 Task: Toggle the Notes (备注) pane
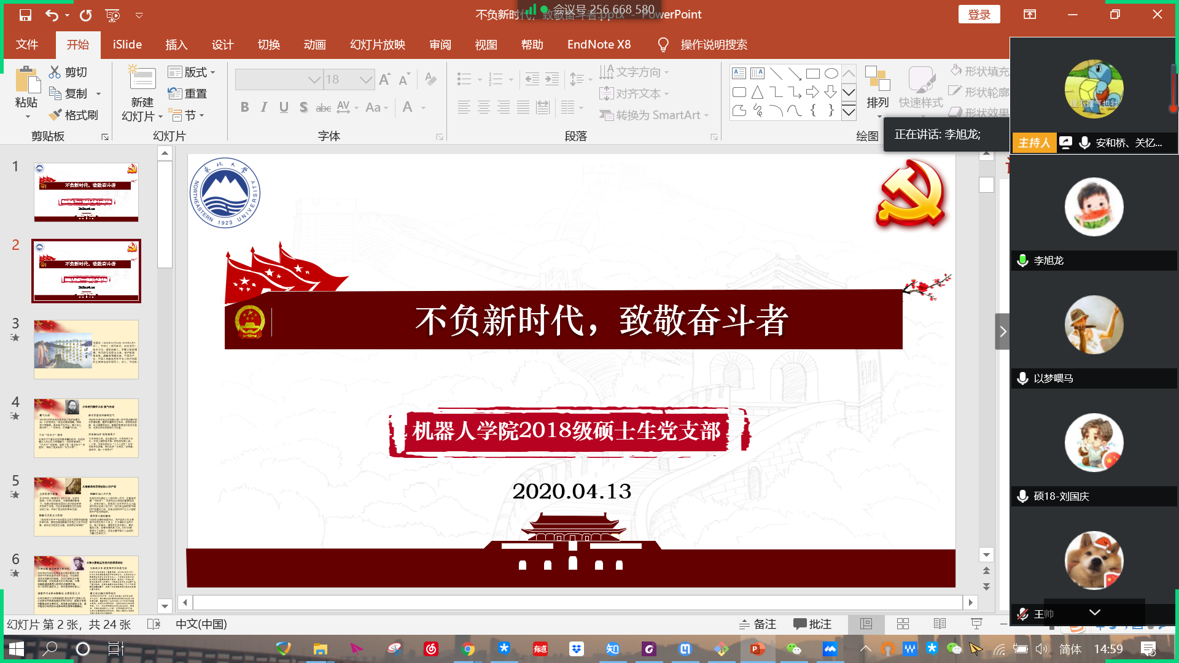(758, 624)
